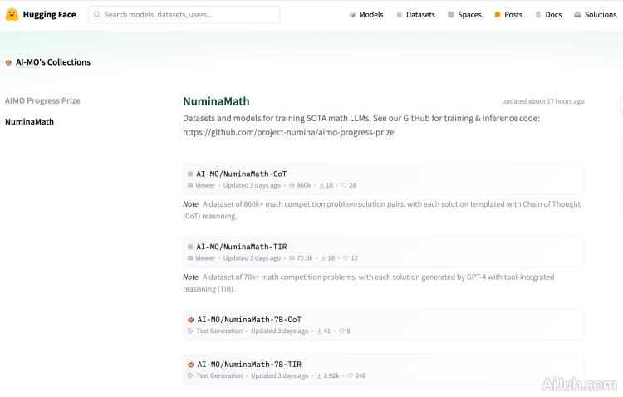The height and width of the screenshot is (397, 623).
Task: Click heart icon on NuminaMath-7B-CoT card
Action: point(341,331)
